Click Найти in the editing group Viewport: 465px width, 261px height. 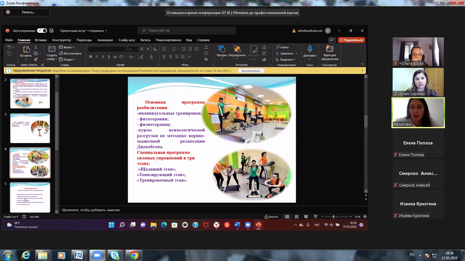(x=282, y=47)
